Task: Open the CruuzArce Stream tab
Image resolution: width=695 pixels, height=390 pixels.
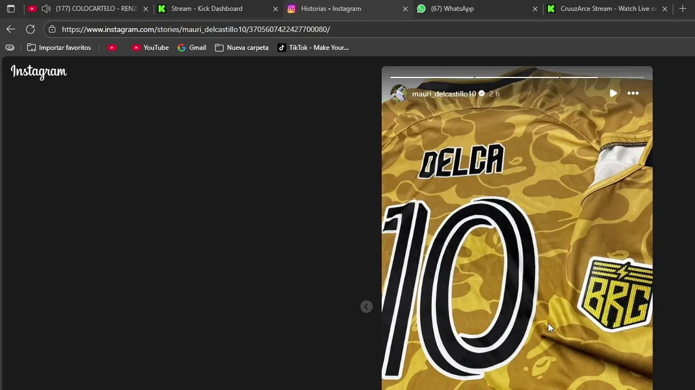Action: 607,9
